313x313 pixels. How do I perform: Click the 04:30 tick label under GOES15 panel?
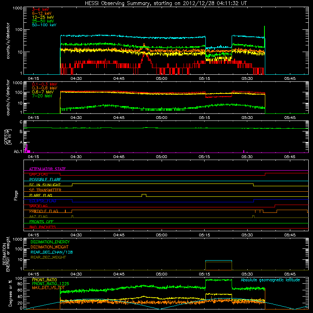[x=76, y=156]
